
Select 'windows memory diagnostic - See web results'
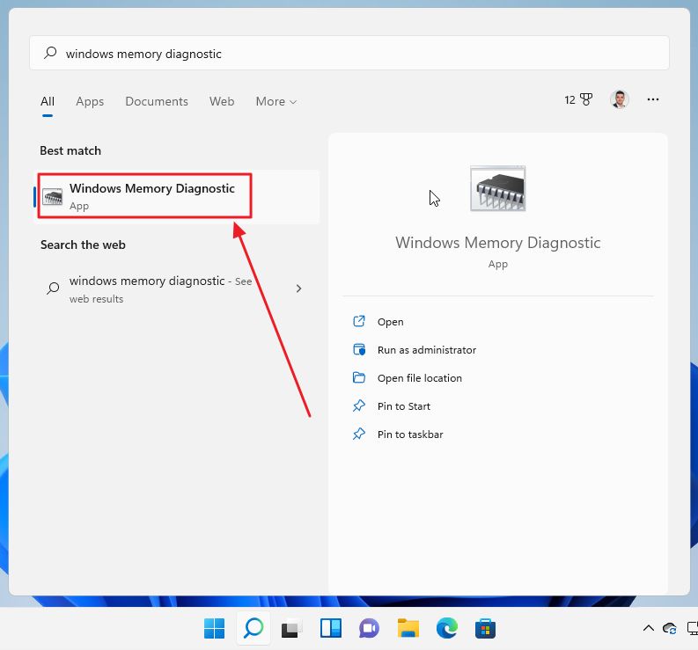pos(176,289)
